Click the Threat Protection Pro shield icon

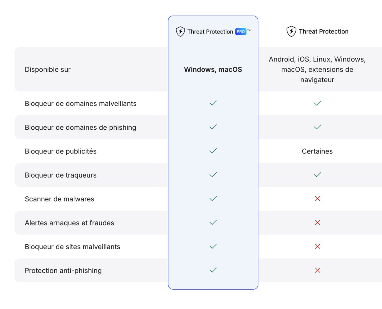pyautogui.click(x=180, y=31)
